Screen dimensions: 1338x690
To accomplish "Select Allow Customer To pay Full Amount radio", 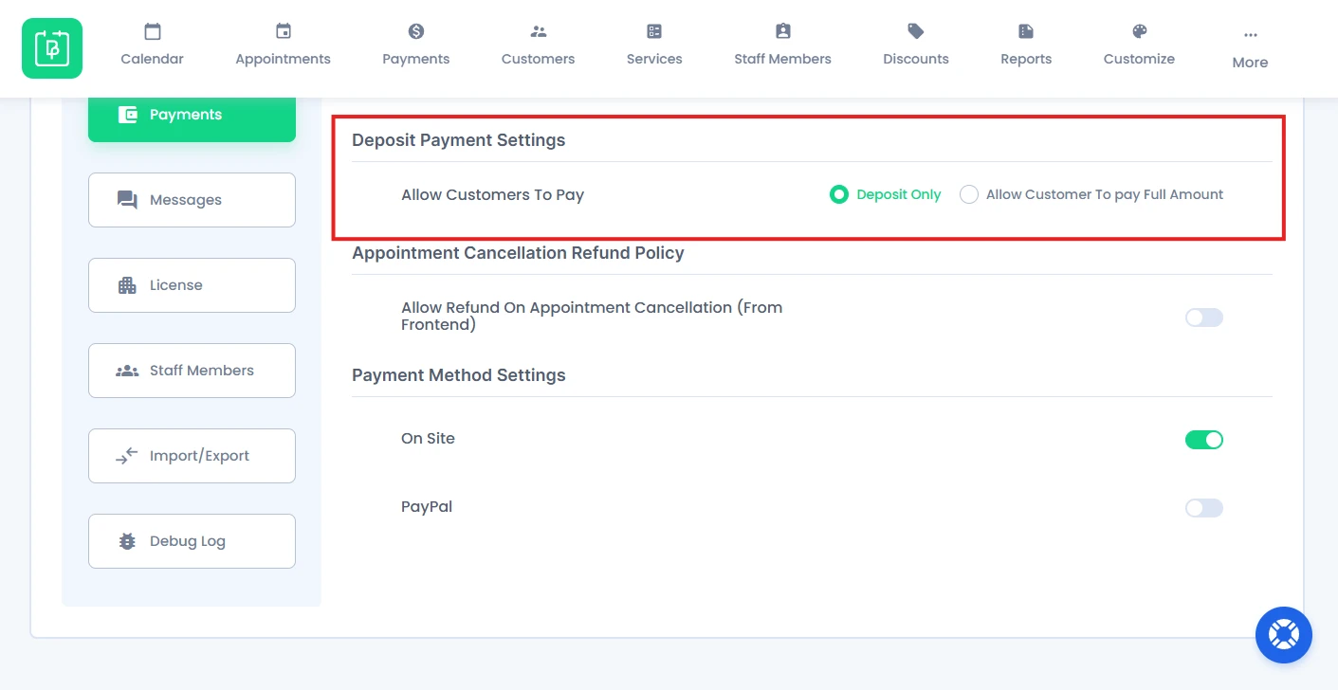I will 968,194.
